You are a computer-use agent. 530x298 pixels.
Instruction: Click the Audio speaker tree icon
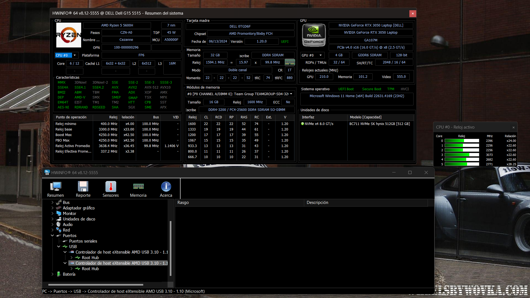click(x=59, y=225)
